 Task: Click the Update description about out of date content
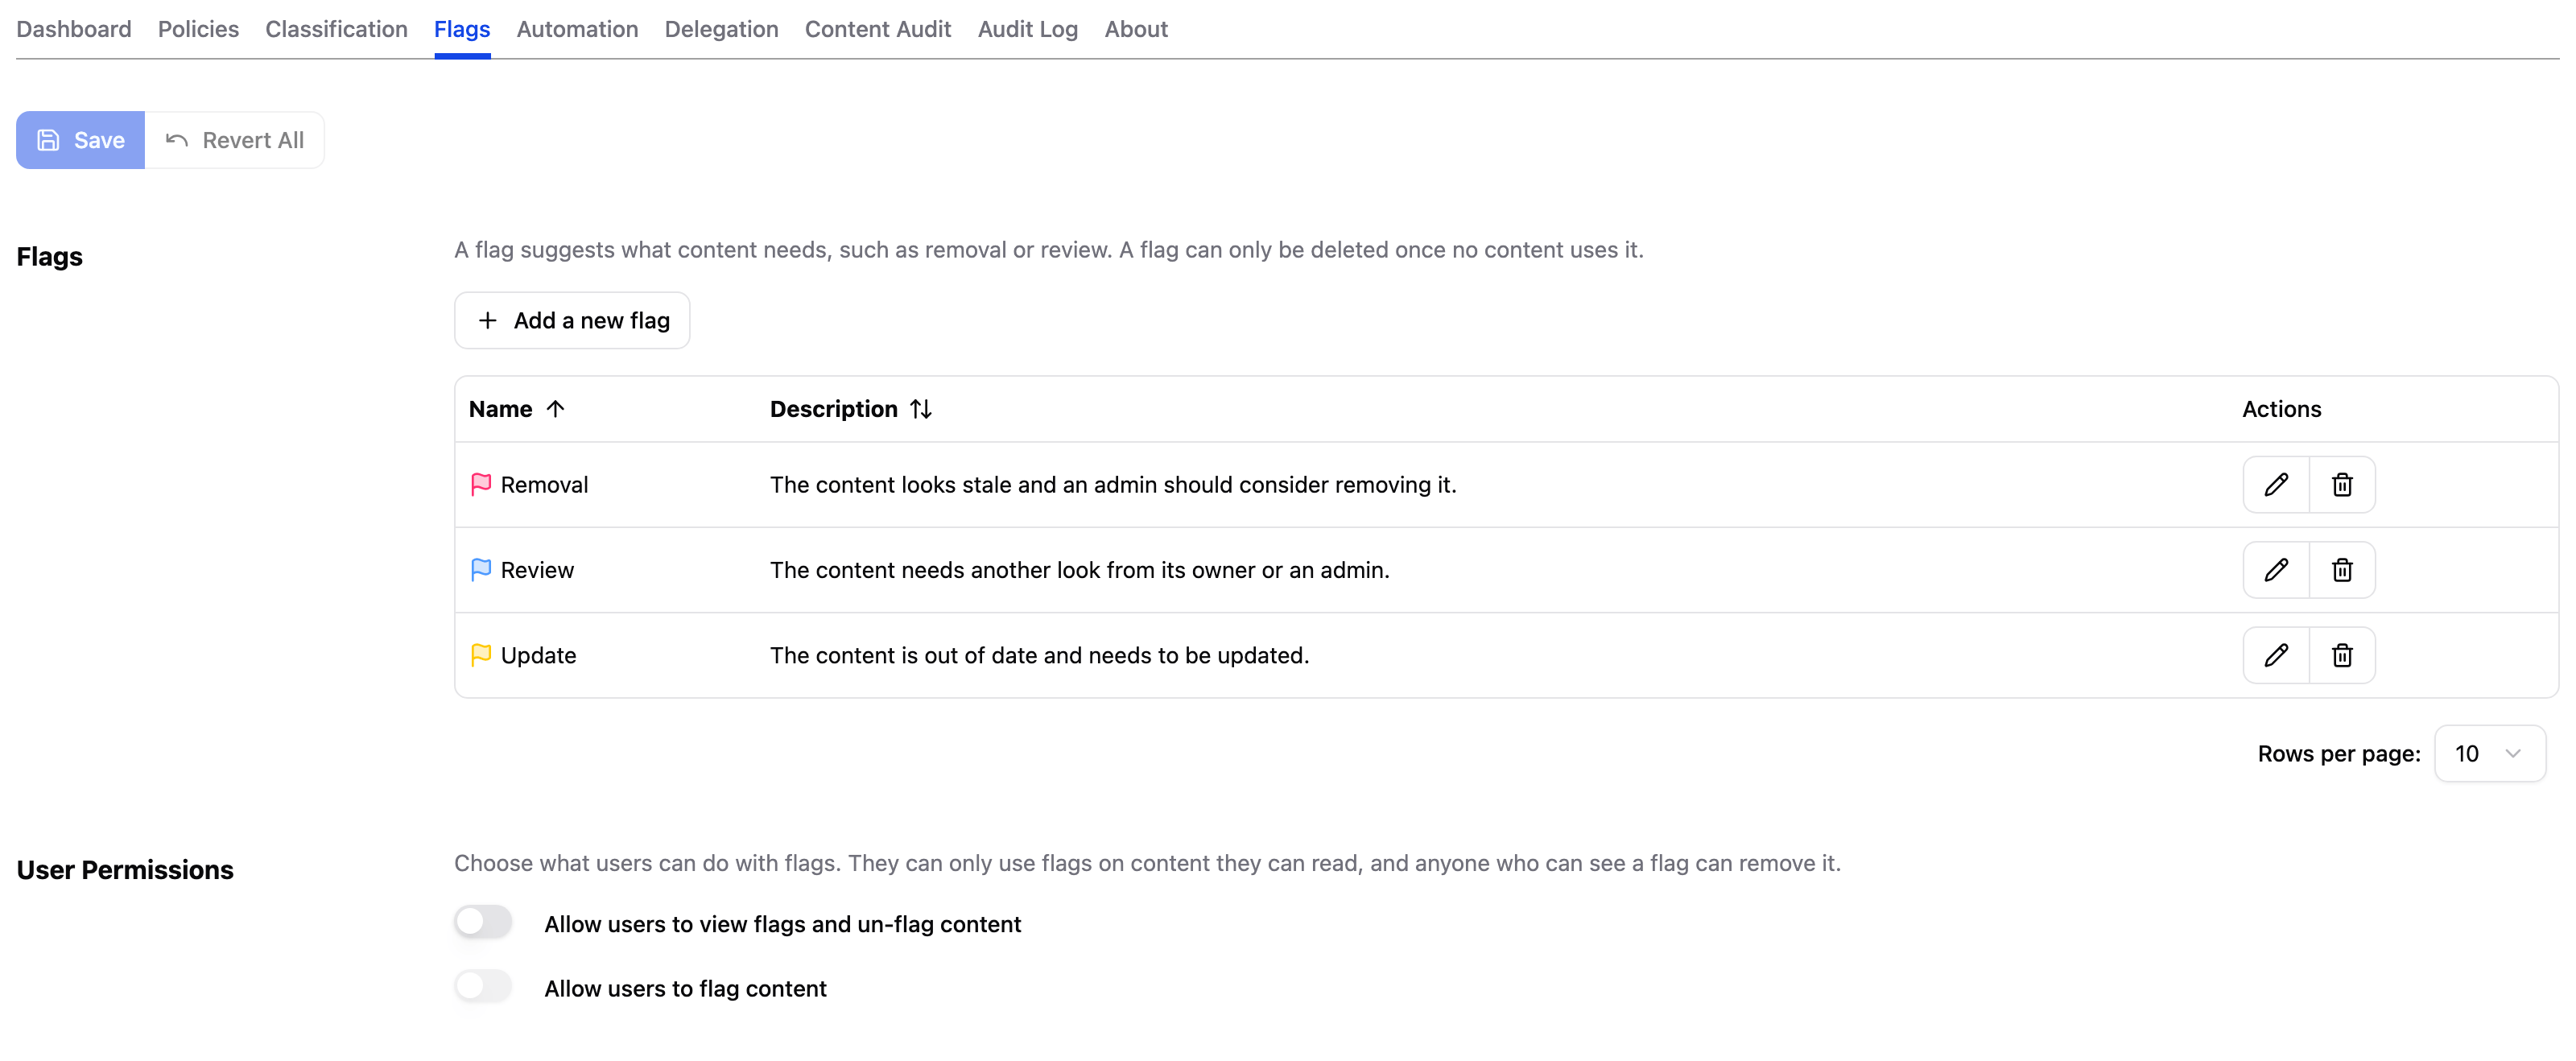(x=1039, y=655)
